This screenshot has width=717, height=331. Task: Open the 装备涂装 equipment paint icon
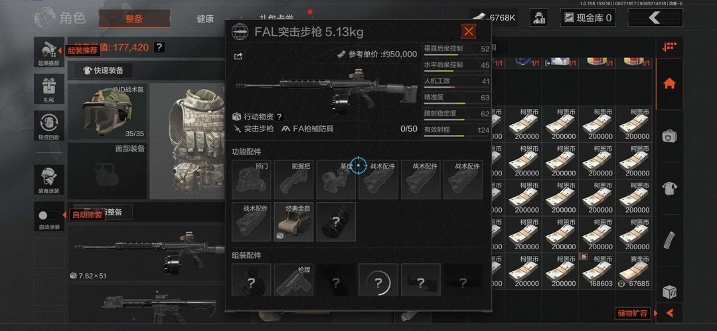(x=49, y=179)
